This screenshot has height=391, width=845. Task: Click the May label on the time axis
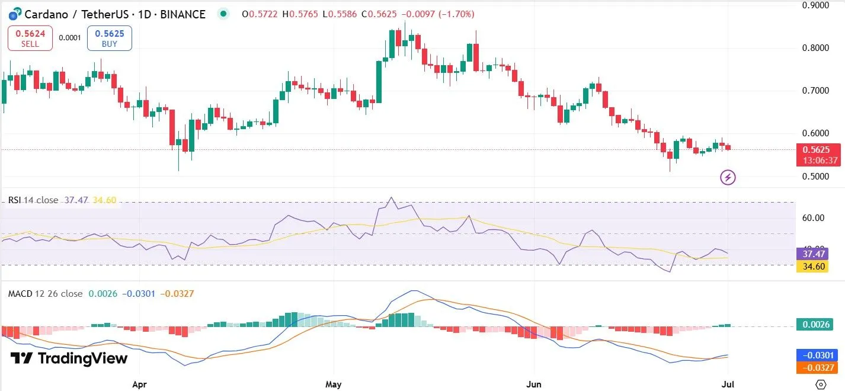(334, 384)
